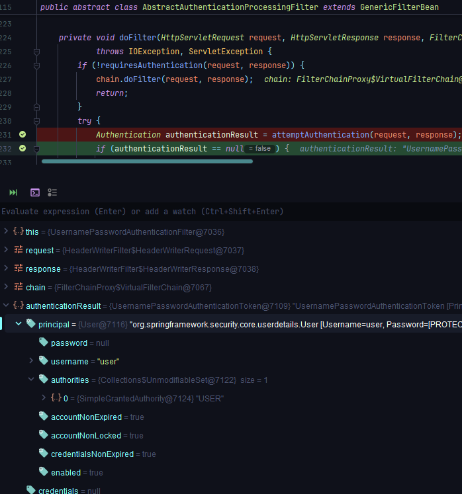Select the credentialsNonExpired variable row
This screenshot has width=462, height=494.
tap(92, 454)
